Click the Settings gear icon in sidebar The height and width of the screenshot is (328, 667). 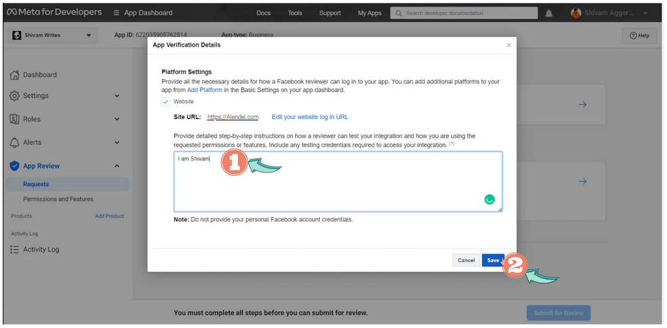click(15, 96)
